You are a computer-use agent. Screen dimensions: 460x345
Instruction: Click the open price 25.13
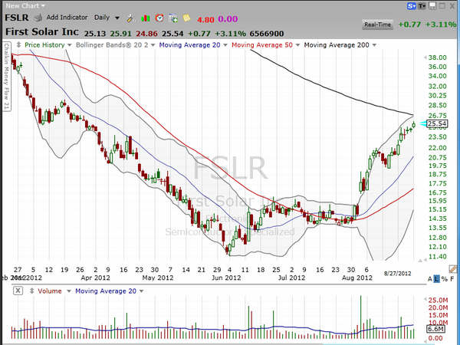[x=95, y=34]
